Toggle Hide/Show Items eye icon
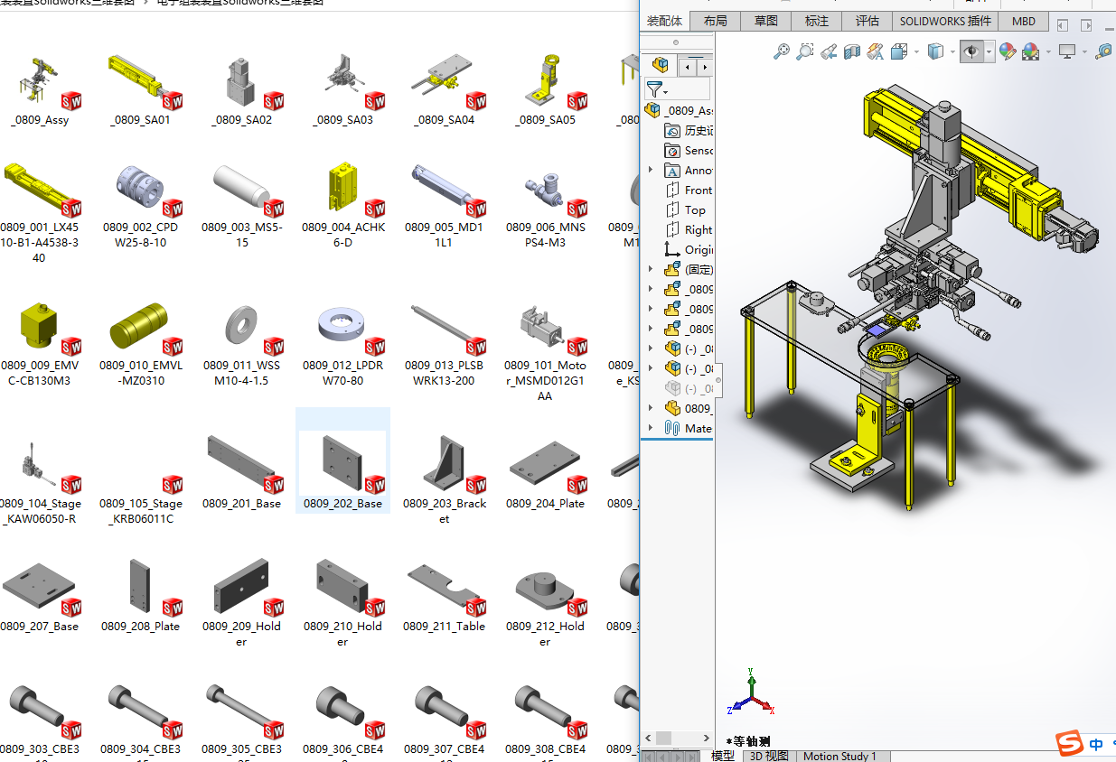The height and width of the screenshot is (762, 1116). click(x=971, y=51)
